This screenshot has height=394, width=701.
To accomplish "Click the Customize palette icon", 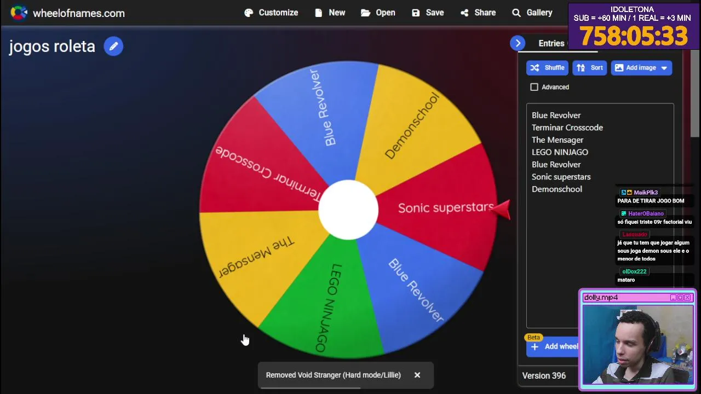I will click(249, 13).
